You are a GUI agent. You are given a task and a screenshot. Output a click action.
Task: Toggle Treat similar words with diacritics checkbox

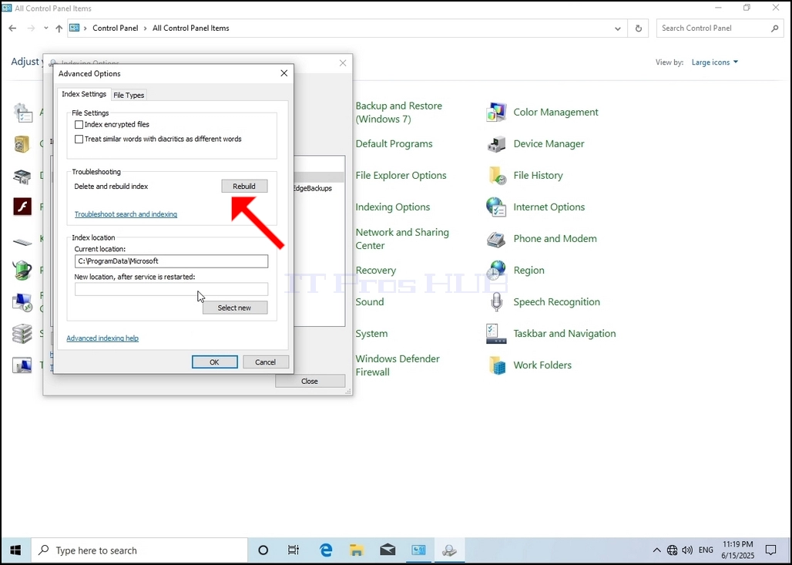coord(79,139)
